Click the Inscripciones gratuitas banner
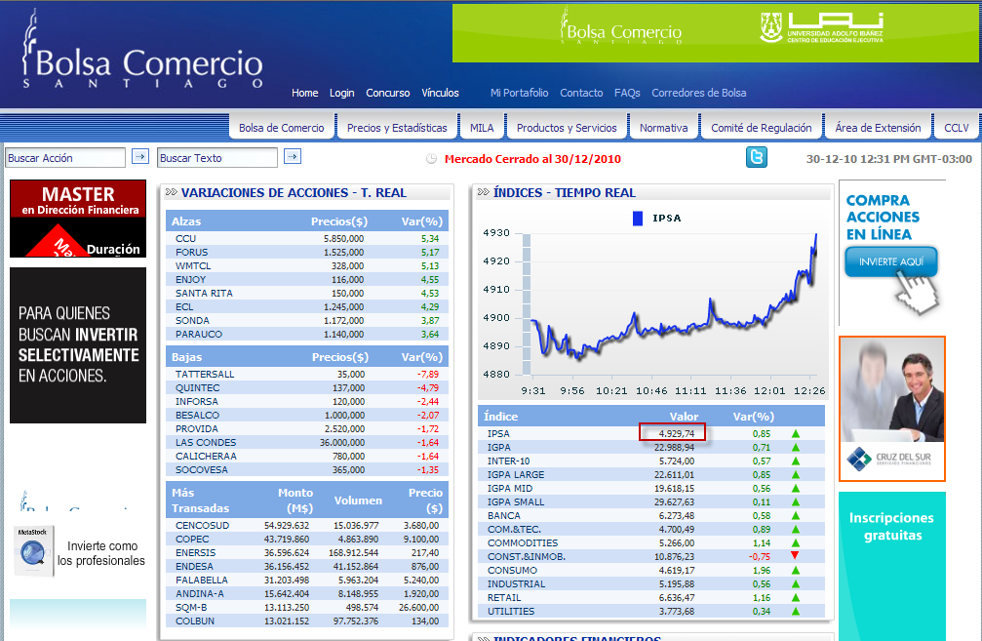Screen dimensions: 982x641 coord(892,566)
